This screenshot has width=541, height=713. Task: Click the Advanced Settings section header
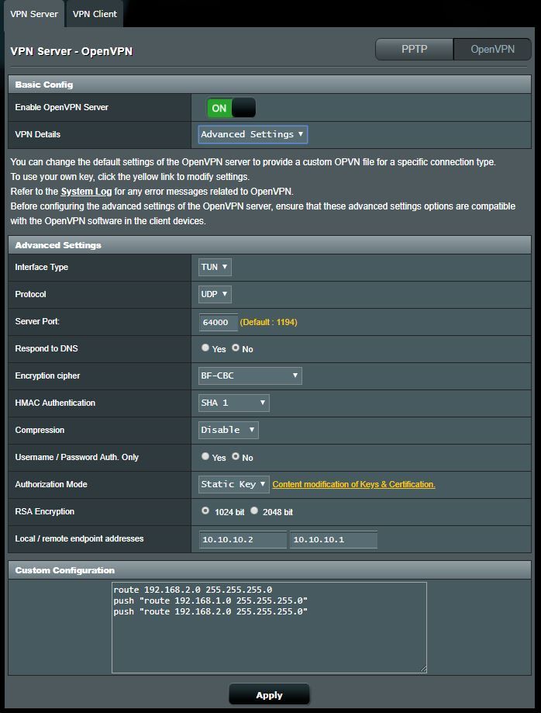coord(270,245)
